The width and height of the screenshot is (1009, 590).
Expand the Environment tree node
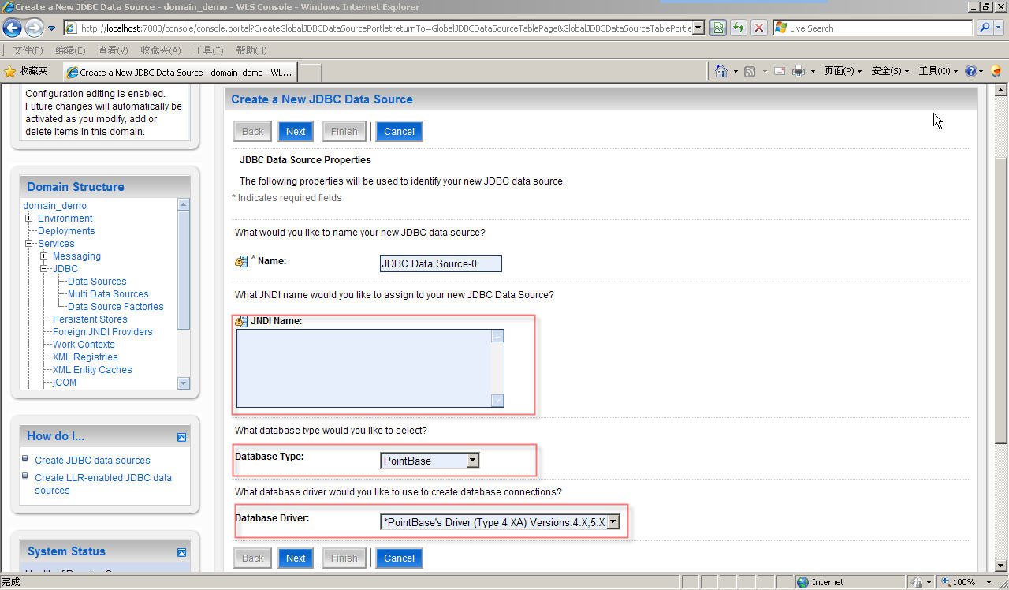point(29,218)
